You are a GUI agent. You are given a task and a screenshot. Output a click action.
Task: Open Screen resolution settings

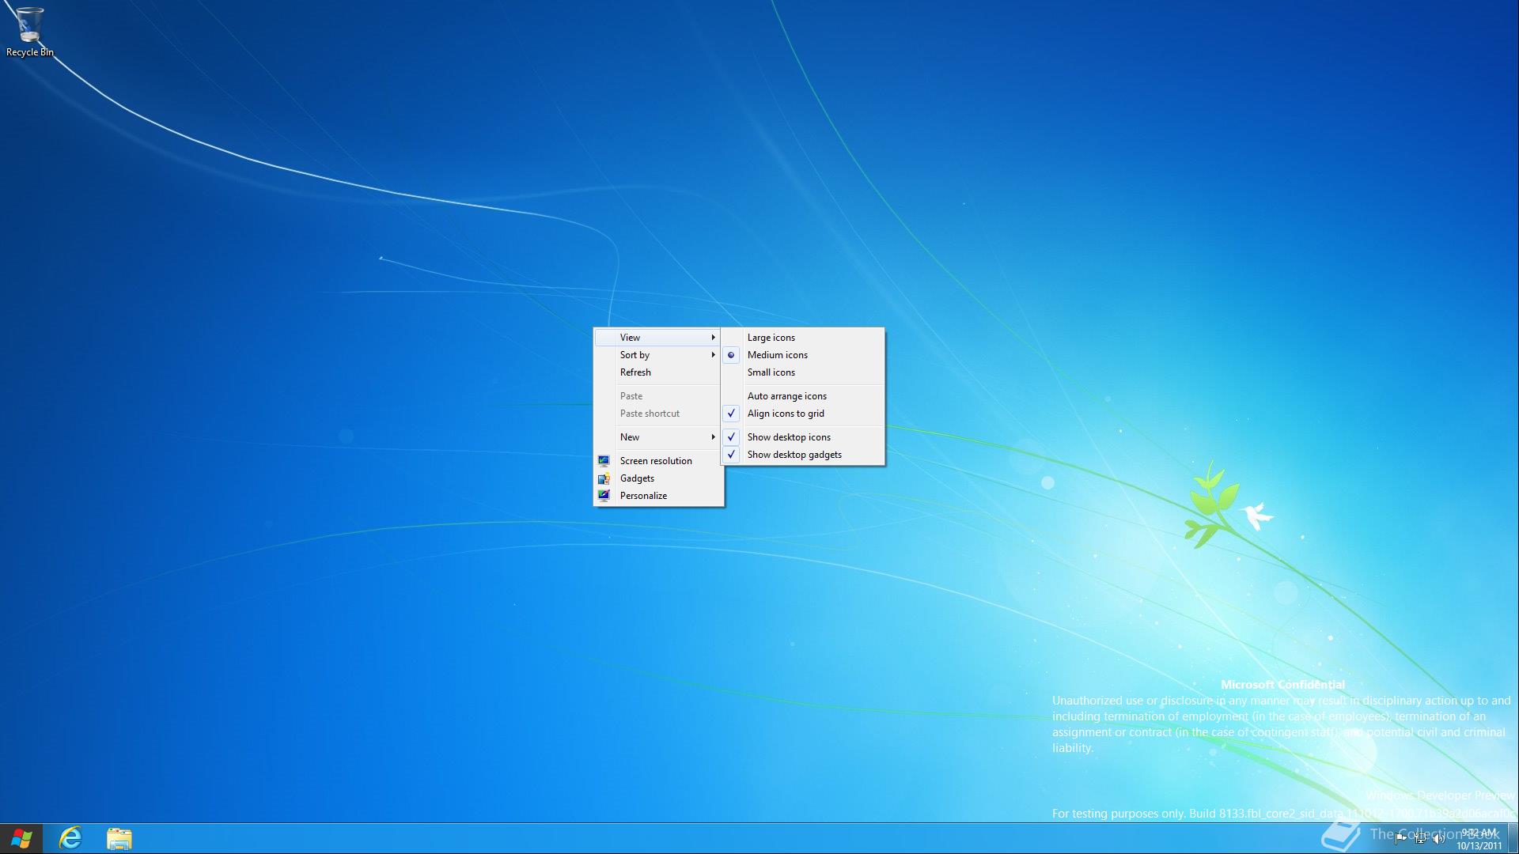coord(659,460)
